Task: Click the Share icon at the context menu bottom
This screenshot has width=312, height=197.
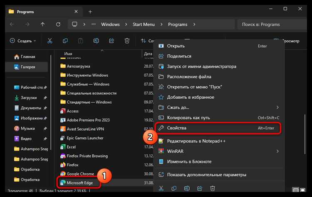Action: [200, 188]
